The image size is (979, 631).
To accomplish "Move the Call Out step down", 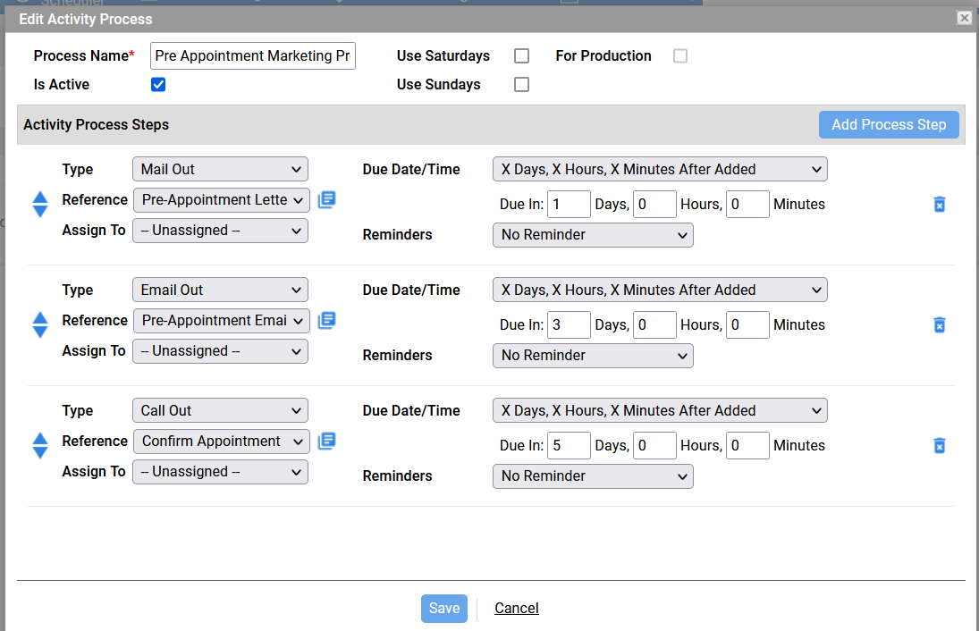I will (40, 452).
